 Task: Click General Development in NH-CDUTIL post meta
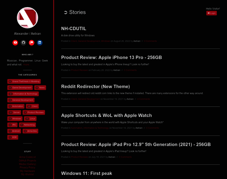coord(89,41)
